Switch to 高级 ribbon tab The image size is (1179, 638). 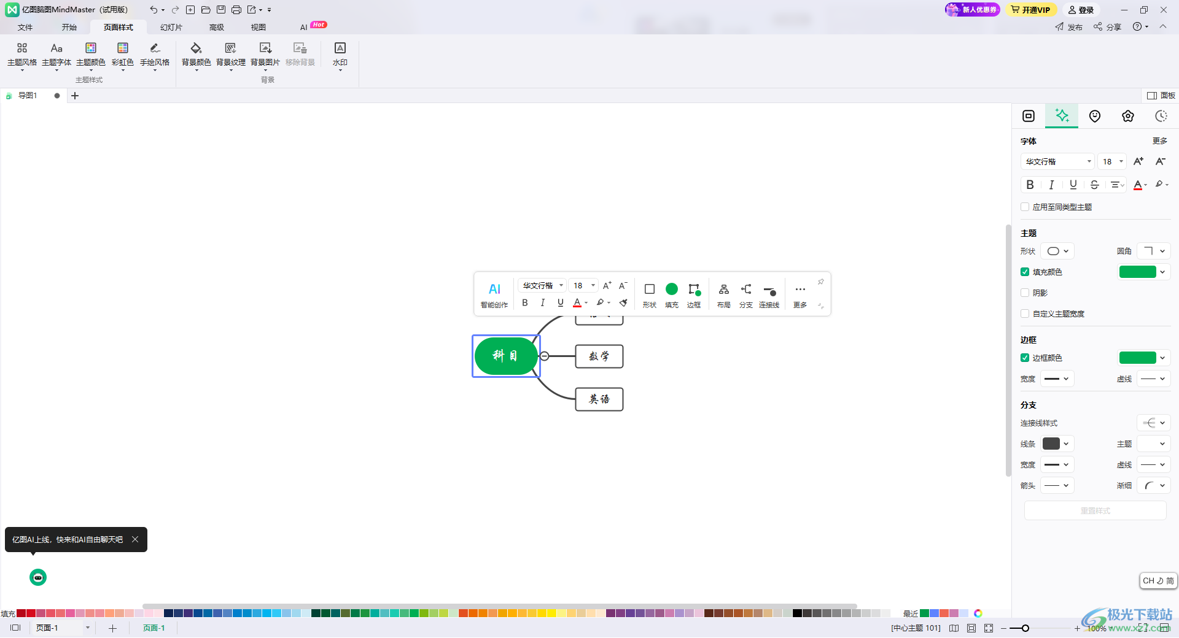[217, 27]
